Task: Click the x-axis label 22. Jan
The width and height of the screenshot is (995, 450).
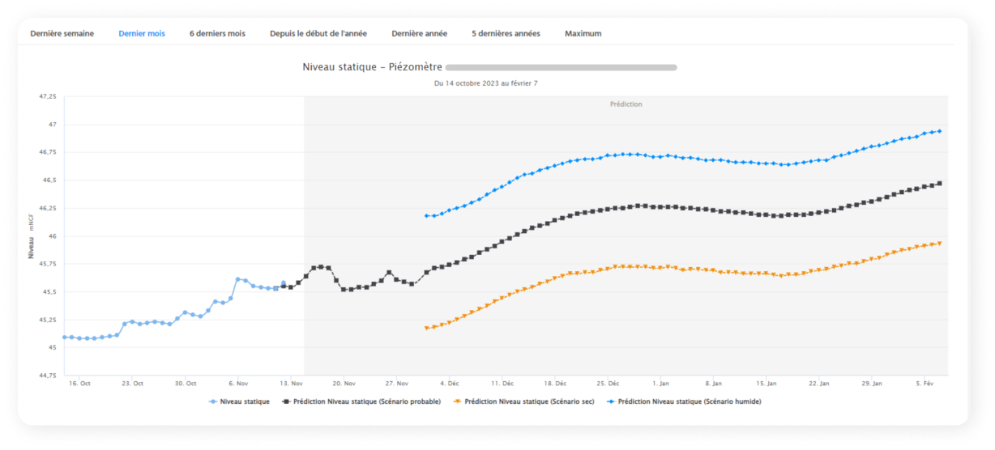Action: 819,384
